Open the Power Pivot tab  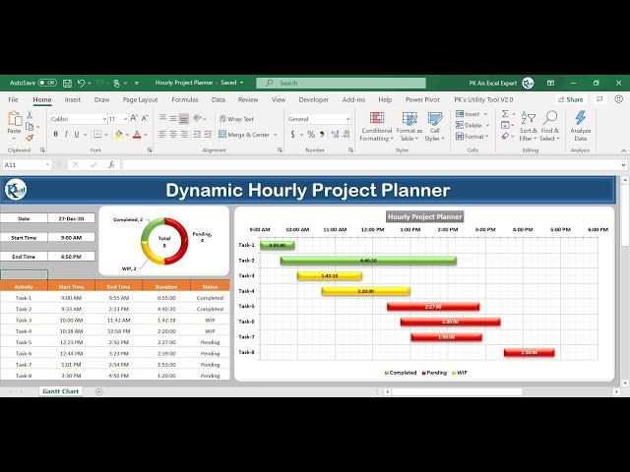coord(422,99)
